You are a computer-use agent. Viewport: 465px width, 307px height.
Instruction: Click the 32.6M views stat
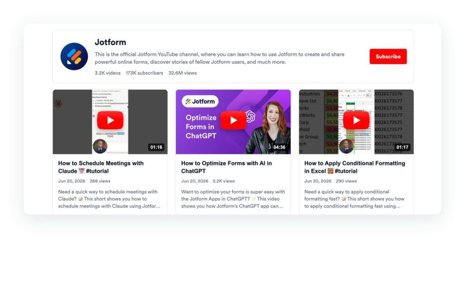coord(183,73)
